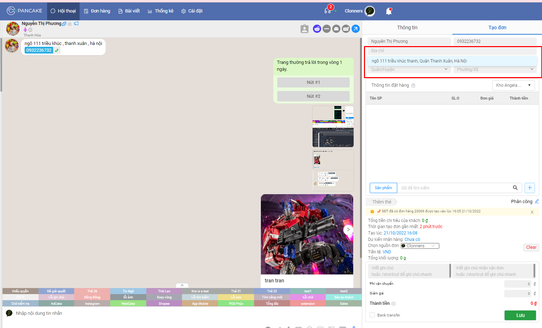The image size is (542, 328).
Task: Switch to the Tạo đơn tab
Action: (497, 27)
